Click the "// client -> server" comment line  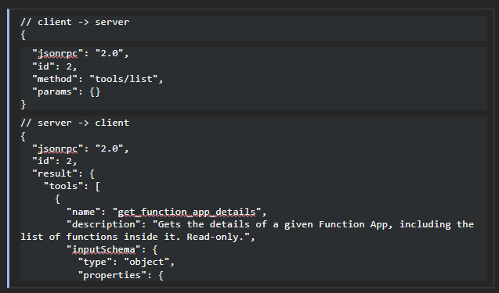[74, 22]
